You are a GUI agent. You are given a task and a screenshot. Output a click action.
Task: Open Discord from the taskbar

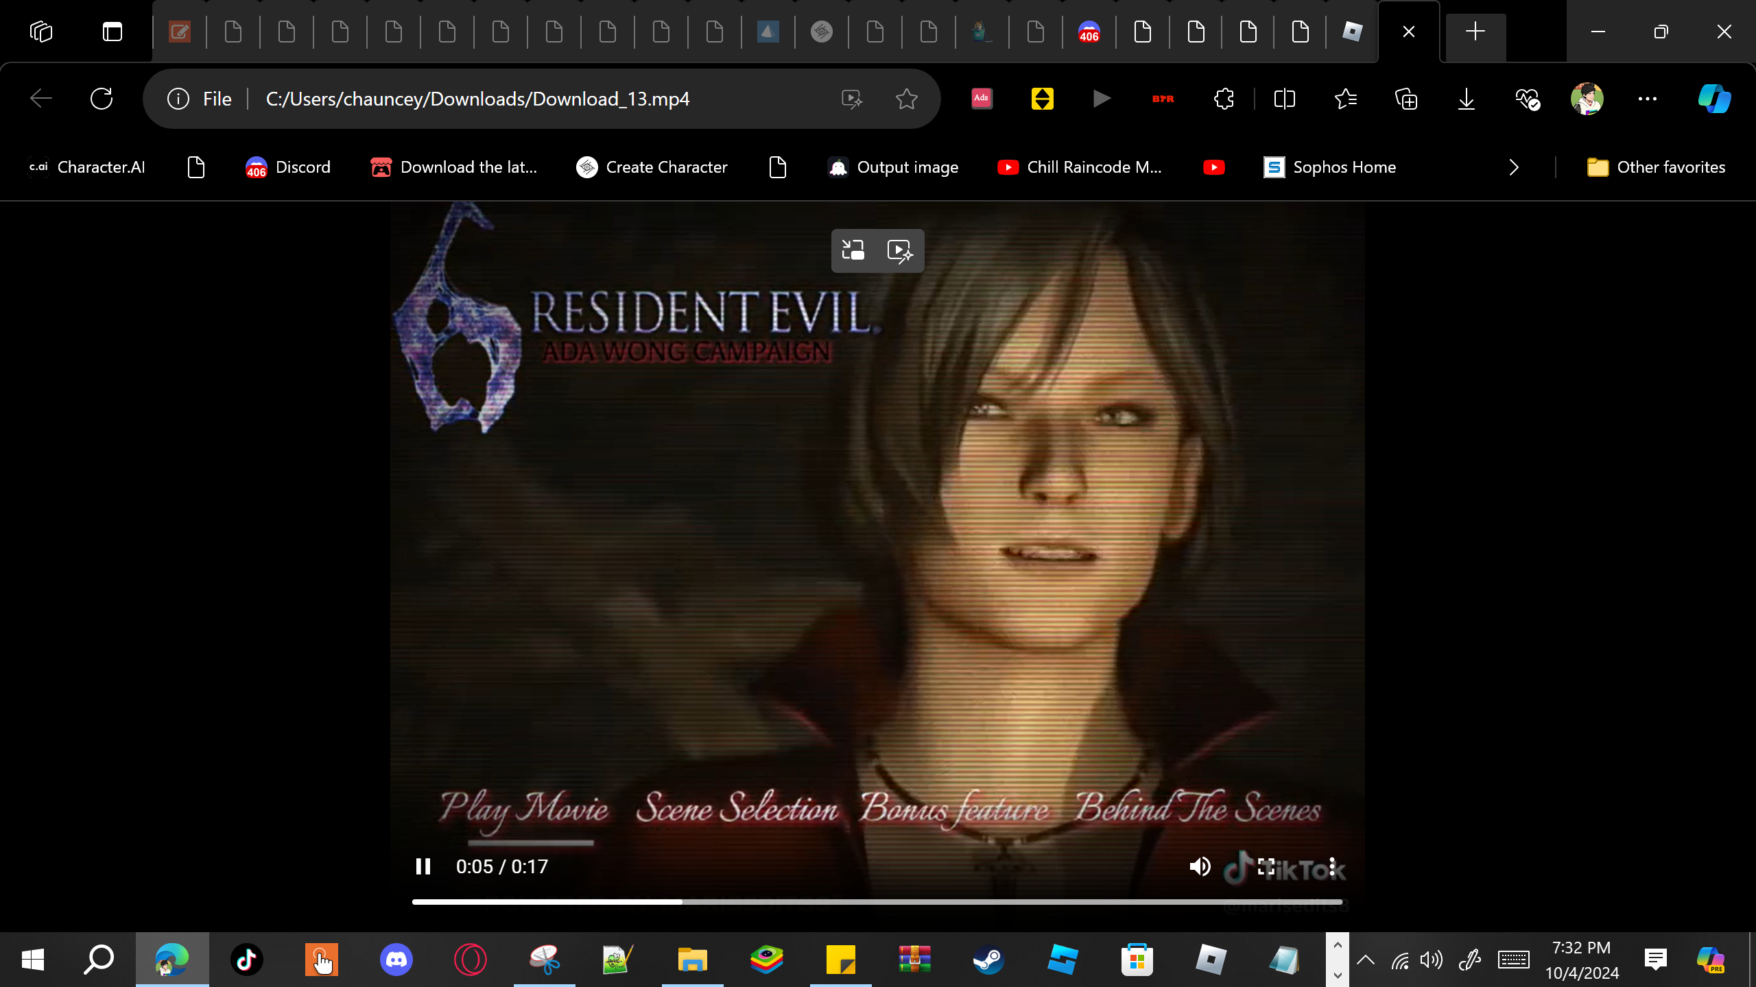pos(396,960)
